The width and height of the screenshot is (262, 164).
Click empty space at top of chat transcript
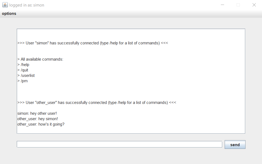[131, 34]
